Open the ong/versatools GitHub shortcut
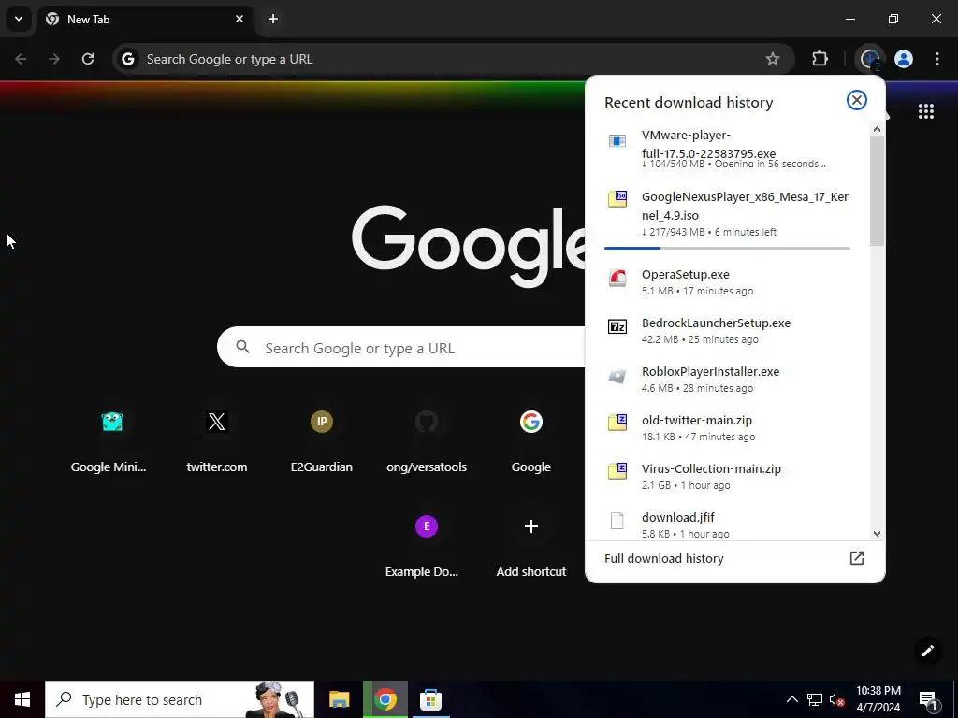 pos(427,441)
